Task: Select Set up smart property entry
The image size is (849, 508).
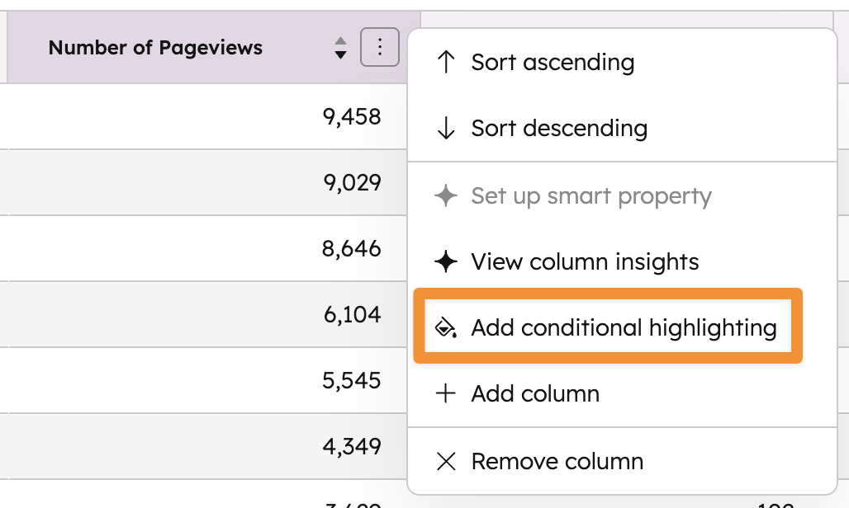Action: 591,196
